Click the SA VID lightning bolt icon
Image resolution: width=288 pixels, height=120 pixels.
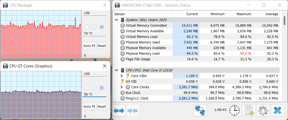(x=123, y=81)
